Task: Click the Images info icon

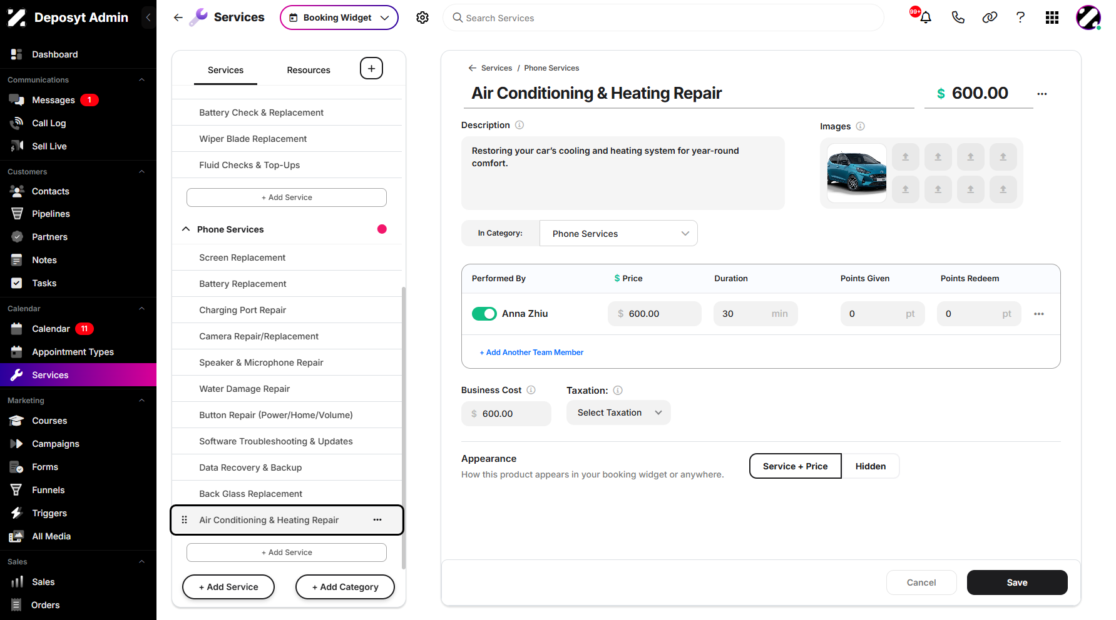Action: 860,126
